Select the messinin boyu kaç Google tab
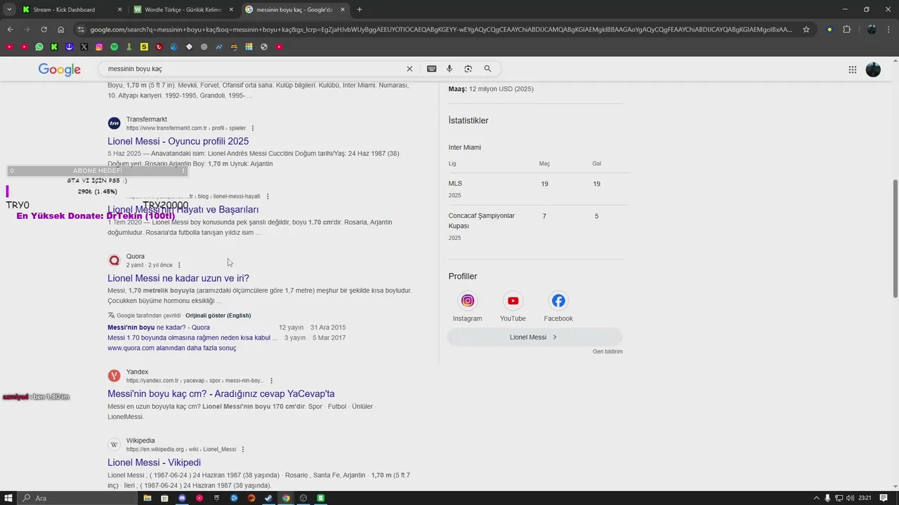Screen dimensions: 899x505 coord(295,10)
